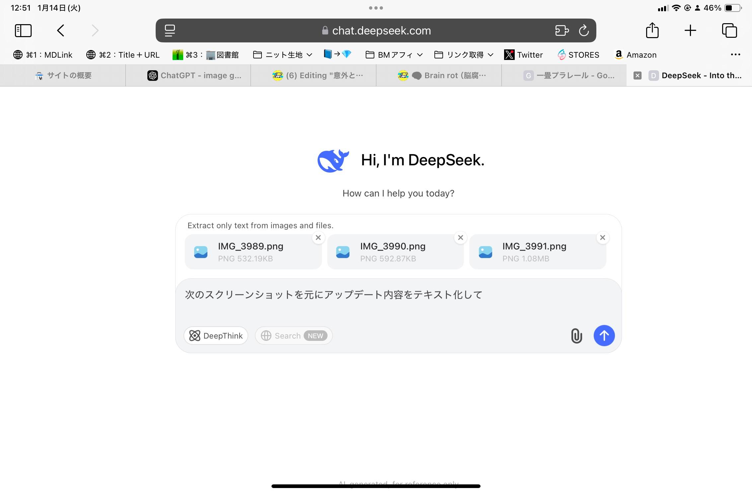752x493 pixels.
Task: Toggle the DeepThink mode
Action: click(x=216, y=336)
